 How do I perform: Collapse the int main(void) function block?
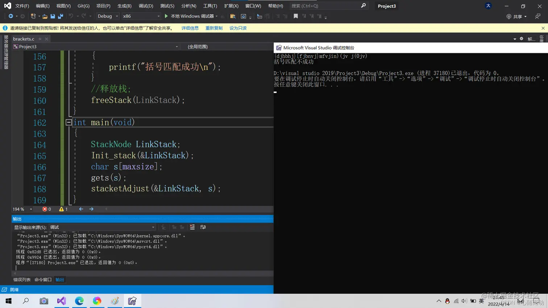68,122
